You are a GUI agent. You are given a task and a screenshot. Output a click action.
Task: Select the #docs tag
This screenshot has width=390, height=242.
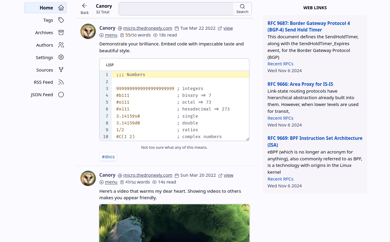108,157
